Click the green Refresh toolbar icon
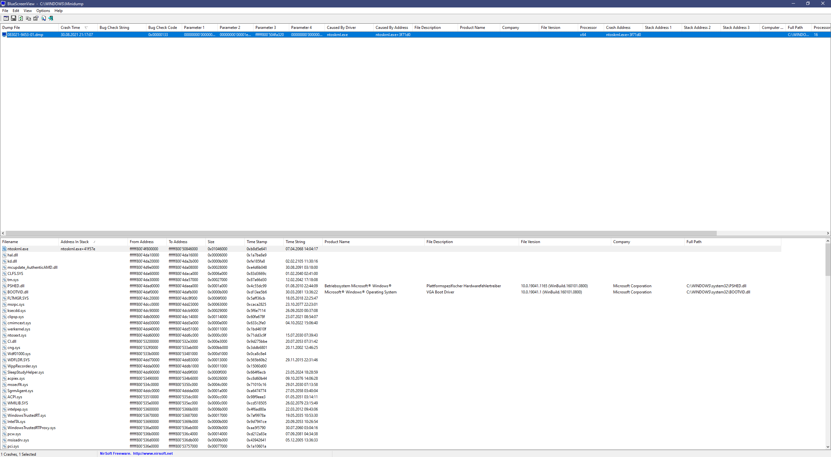The image size is (831, 457). click(x=21, y=18)
